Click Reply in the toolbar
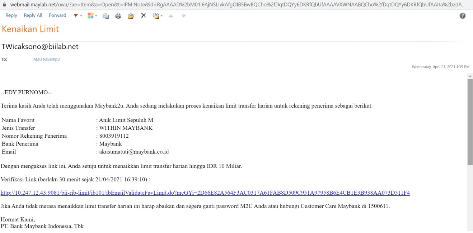 point(11,15)
